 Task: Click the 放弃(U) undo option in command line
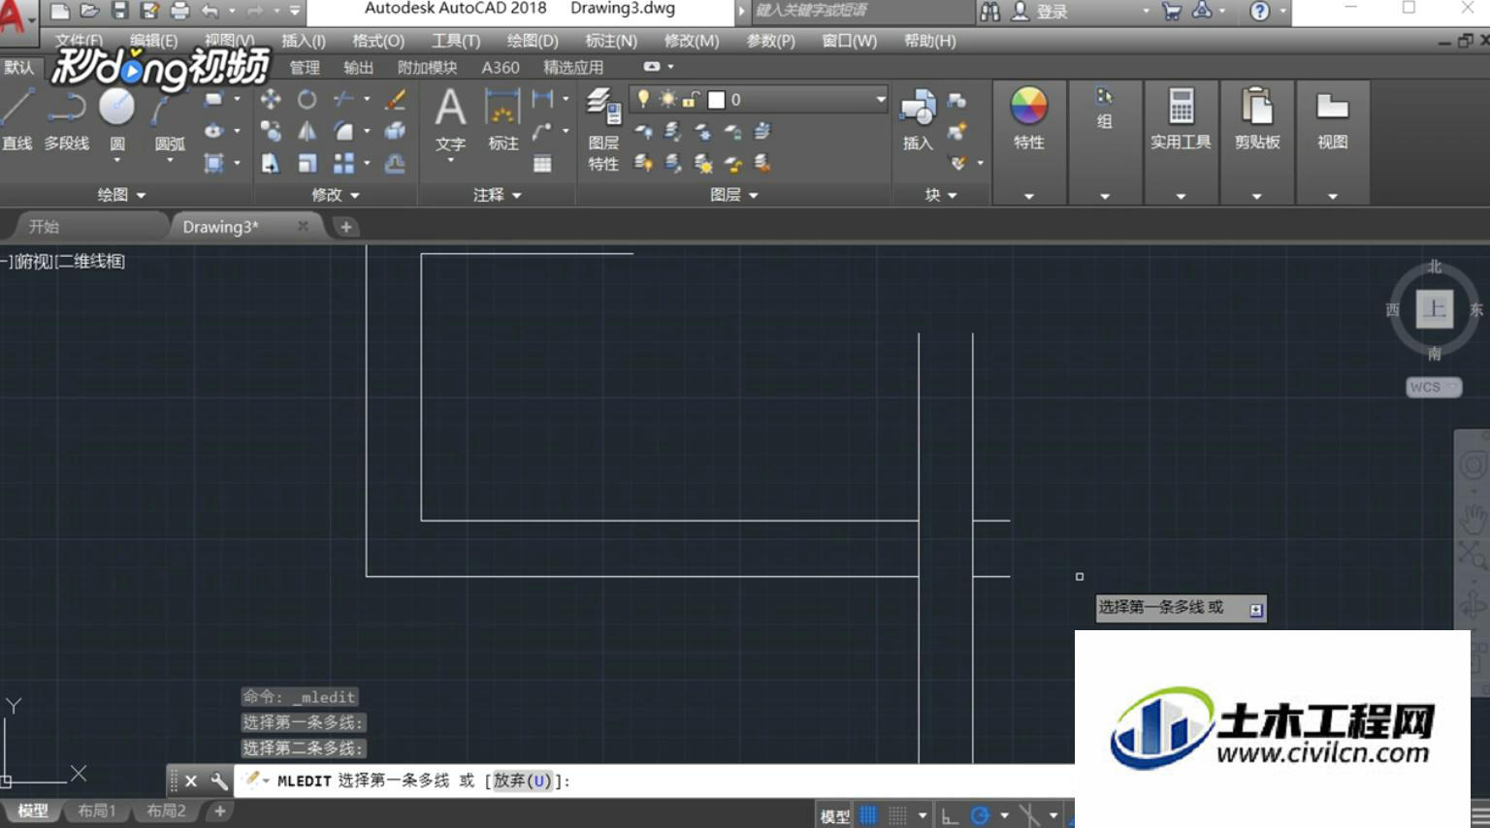pos(522,780)
